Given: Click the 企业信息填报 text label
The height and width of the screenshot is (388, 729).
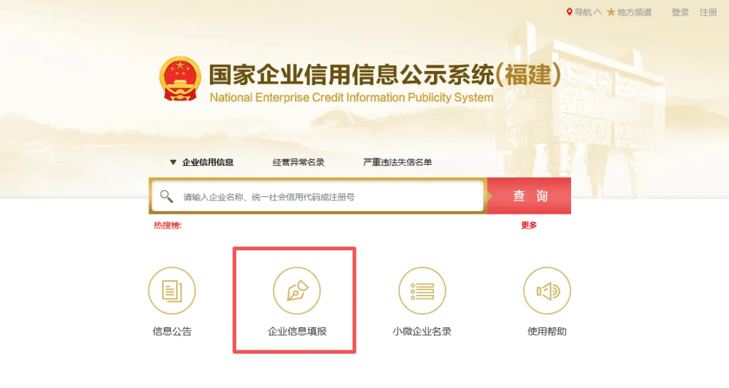Looking at the screenshot, I should [x=297, y=331].
